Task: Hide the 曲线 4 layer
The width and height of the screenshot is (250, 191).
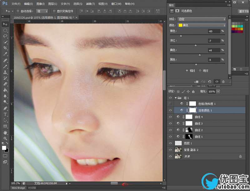Action: pos(170,117)
